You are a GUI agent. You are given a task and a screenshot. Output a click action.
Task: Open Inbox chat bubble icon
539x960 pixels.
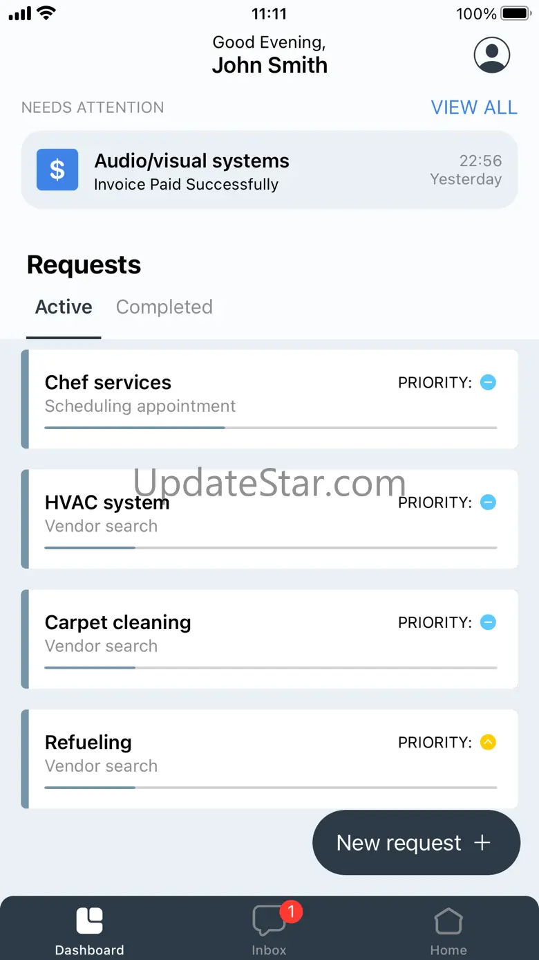coord(268,922)
